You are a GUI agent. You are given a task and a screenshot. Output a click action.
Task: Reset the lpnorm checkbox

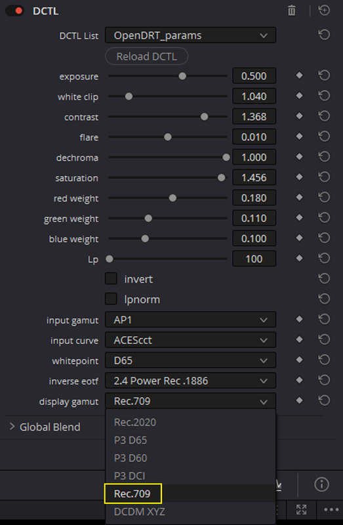[x=324, y=299]
